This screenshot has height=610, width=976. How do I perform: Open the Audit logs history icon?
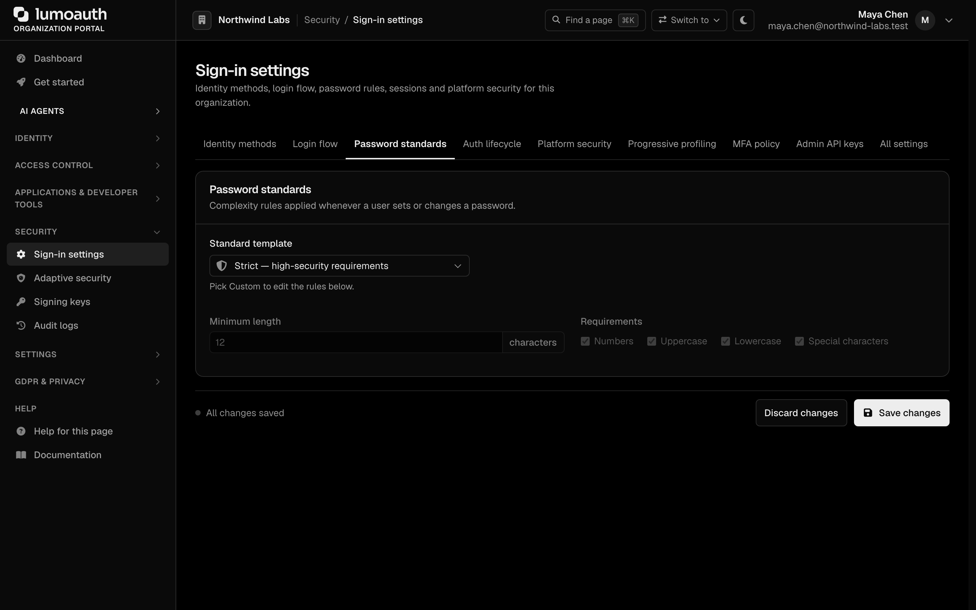[21, 325]
